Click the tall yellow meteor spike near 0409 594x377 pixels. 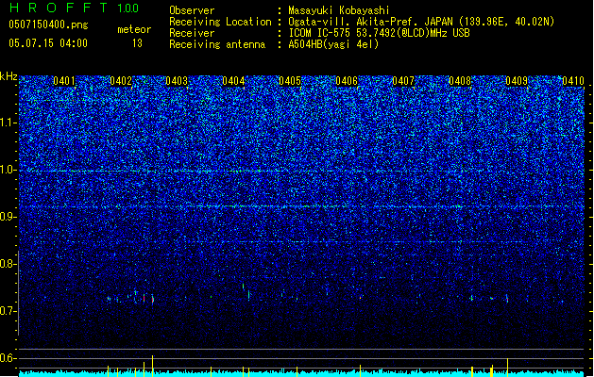click(x=507, y=368)
